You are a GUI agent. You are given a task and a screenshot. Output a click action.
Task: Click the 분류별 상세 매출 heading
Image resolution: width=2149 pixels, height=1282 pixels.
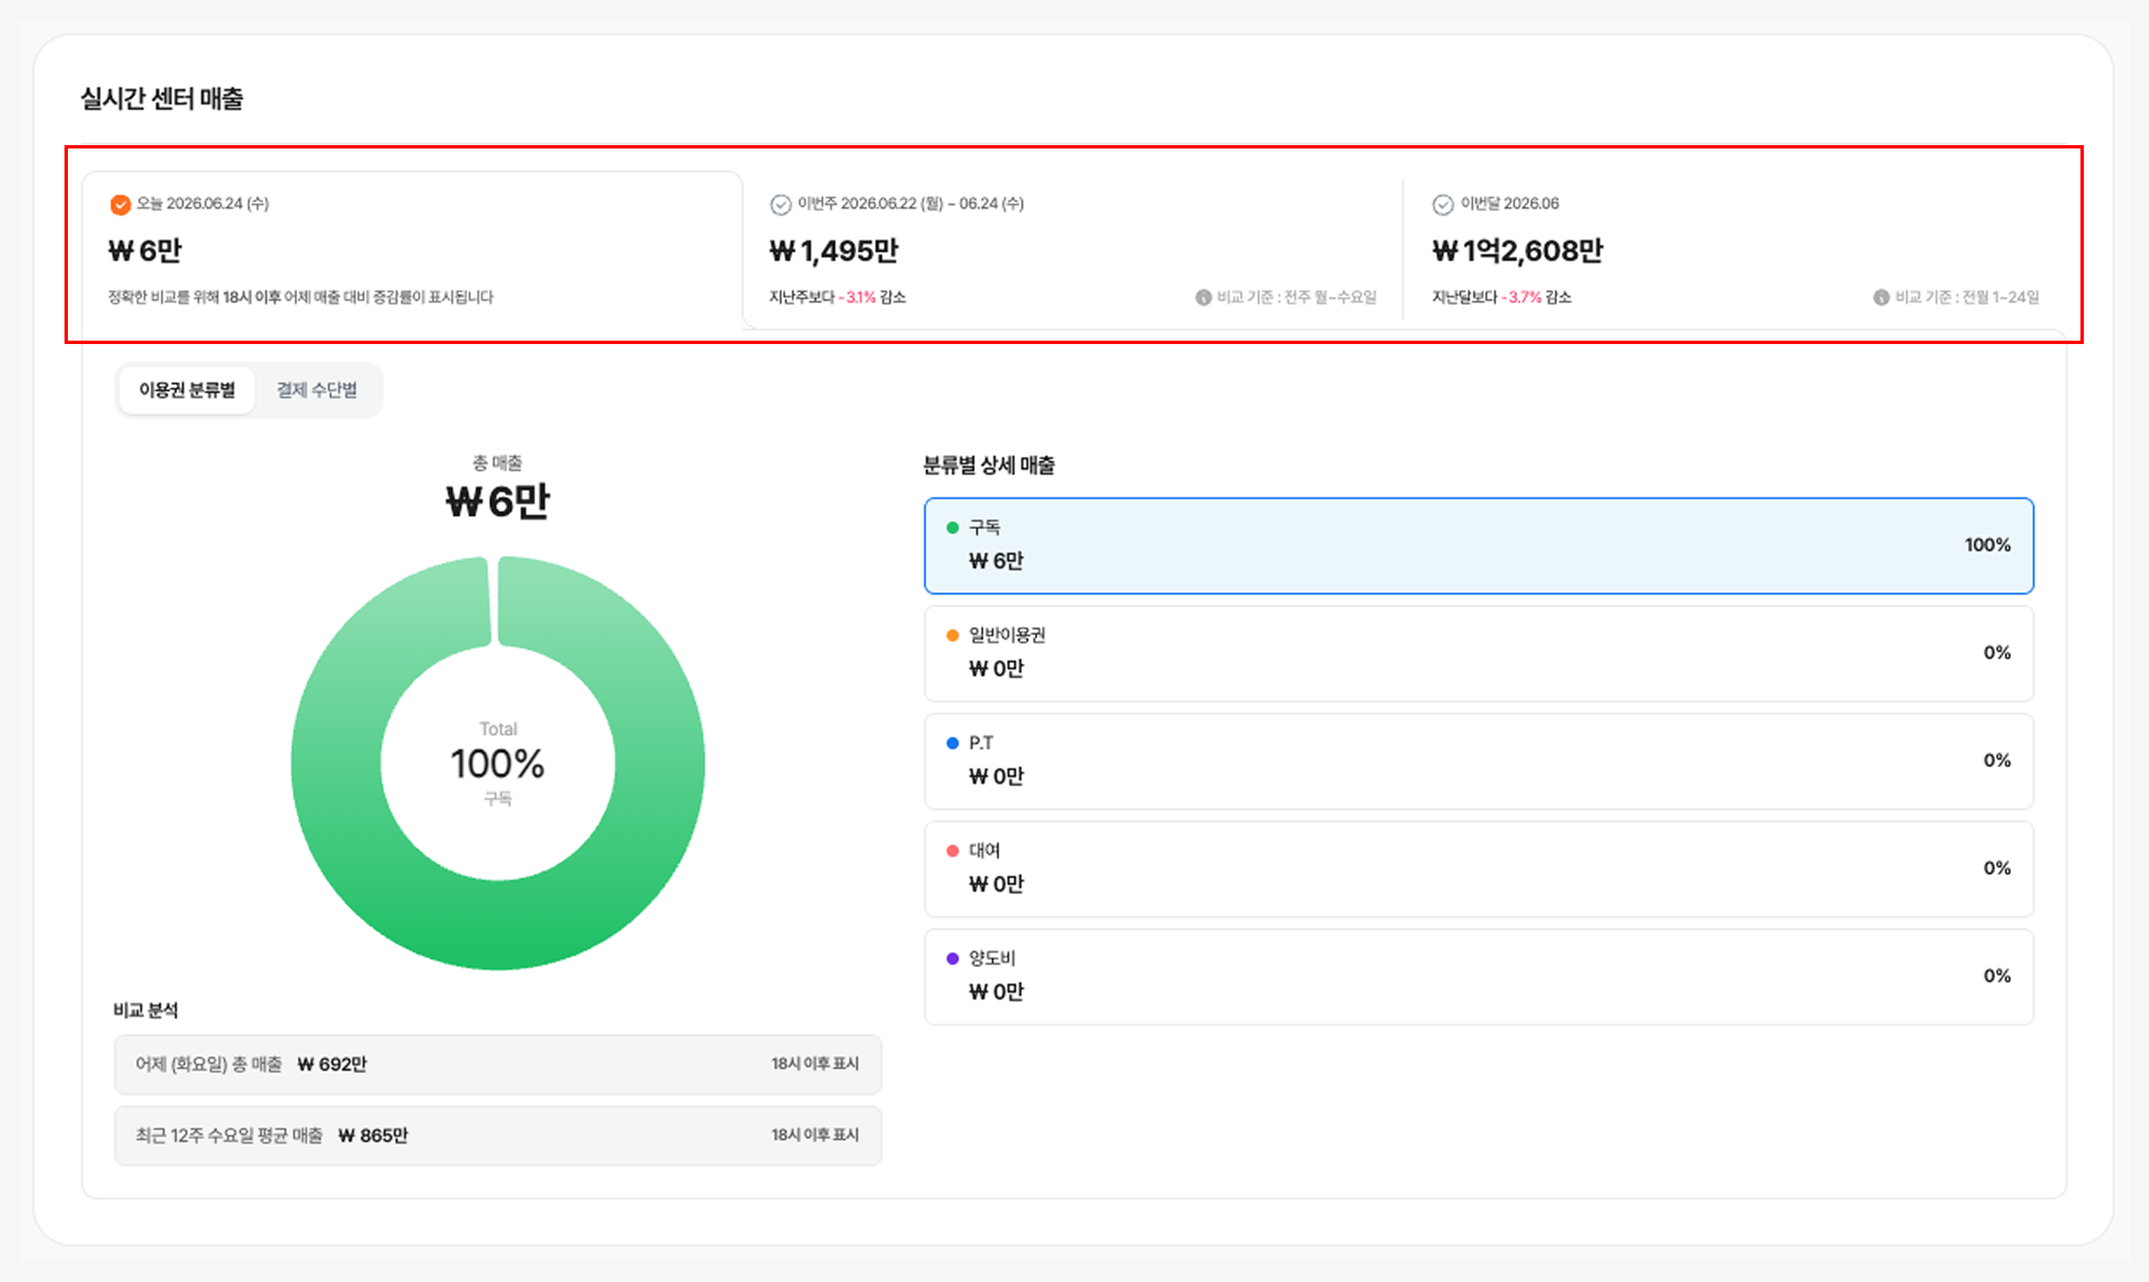[989, 466]
